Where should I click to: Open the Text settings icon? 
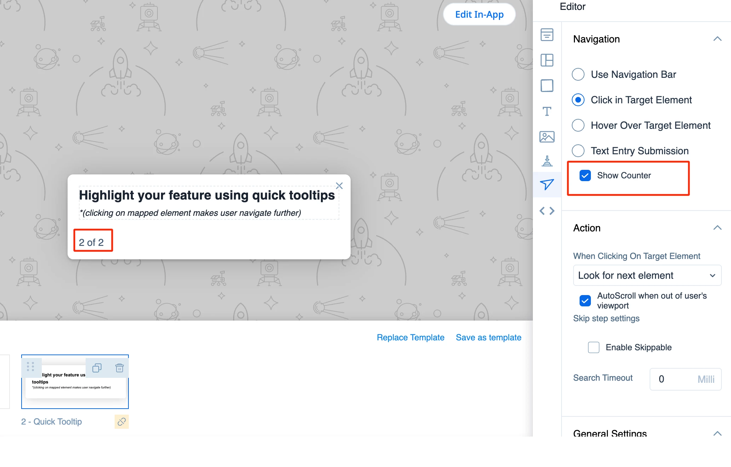(x=547, y=111)
